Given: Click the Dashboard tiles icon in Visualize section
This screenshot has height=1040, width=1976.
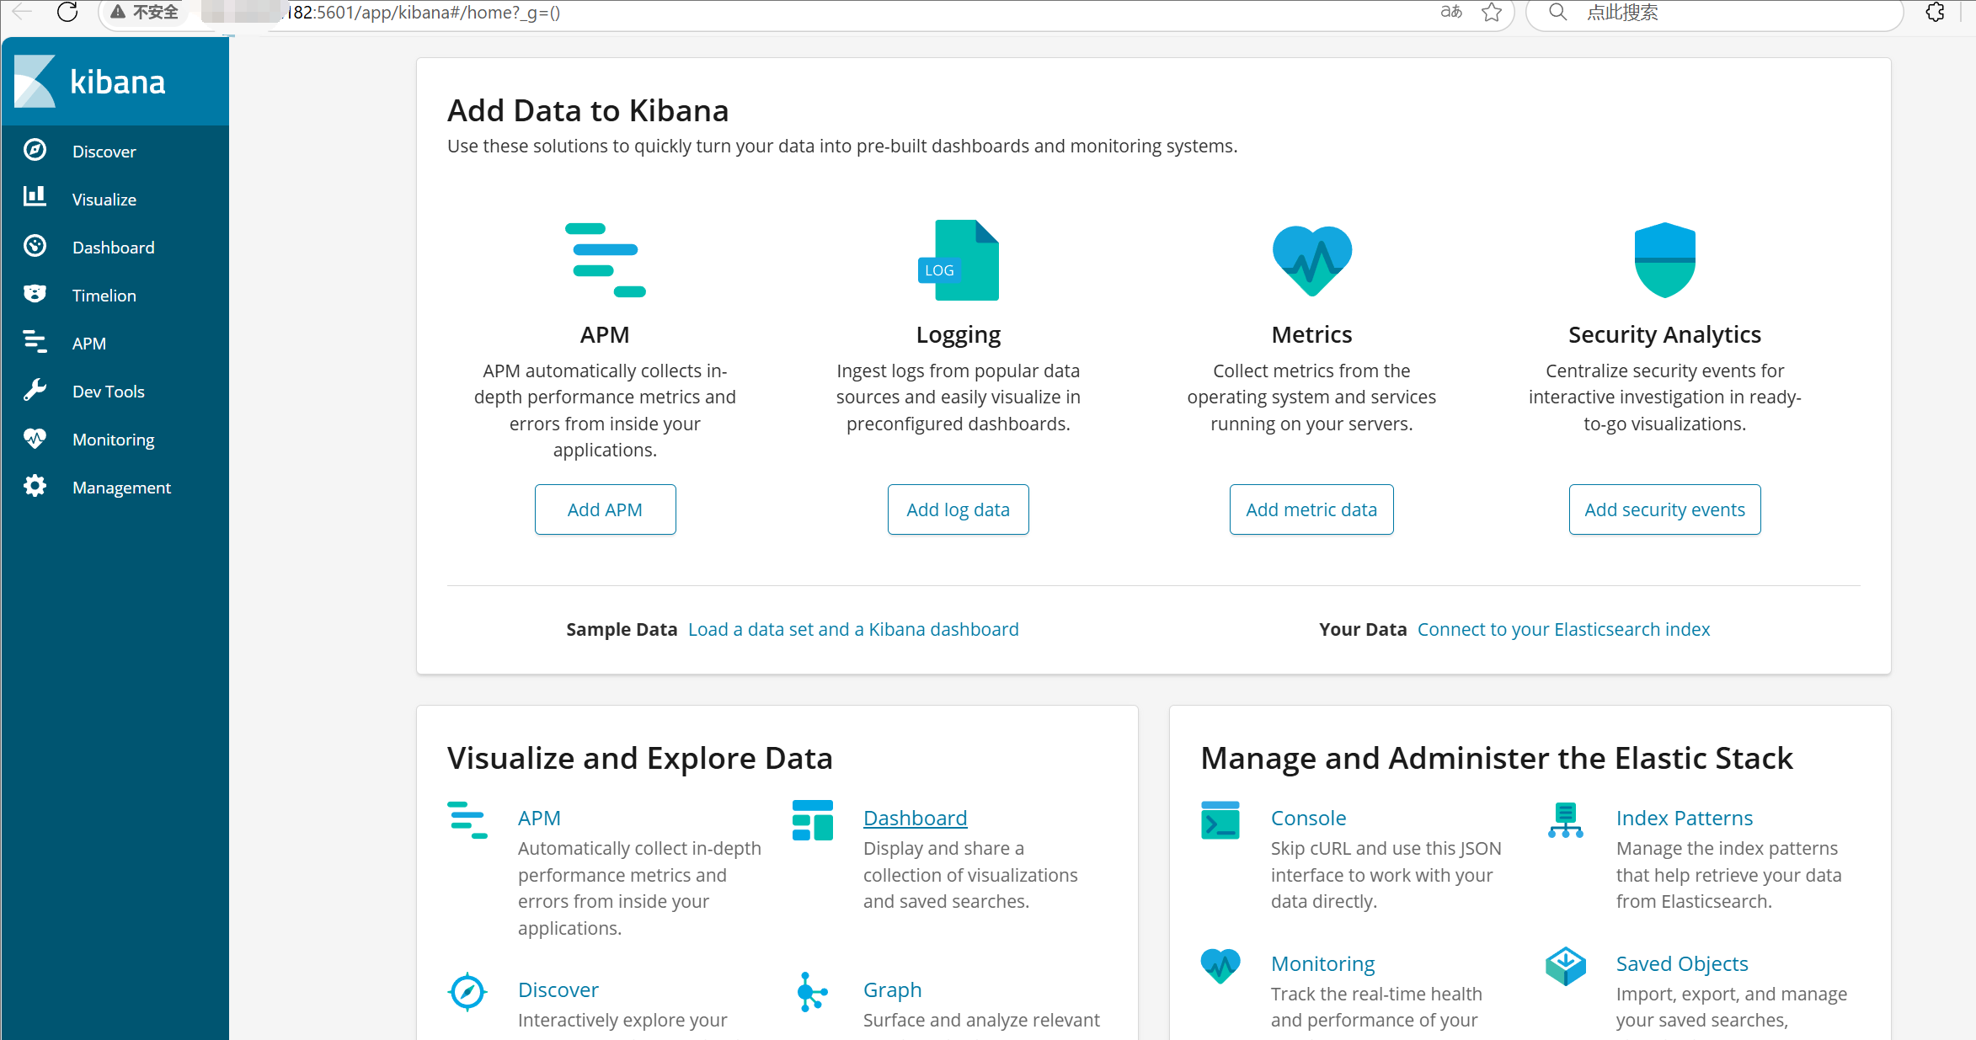Looking at the screenshot, I should (x=813, y=819).
